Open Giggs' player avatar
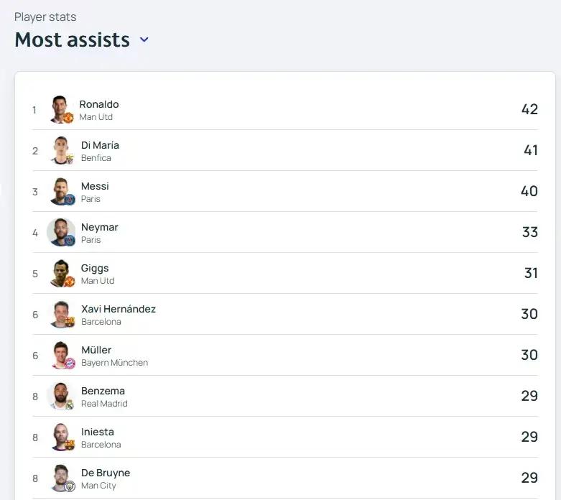The height and width of the screenshot is (500, 561). [x=61, y=274]
